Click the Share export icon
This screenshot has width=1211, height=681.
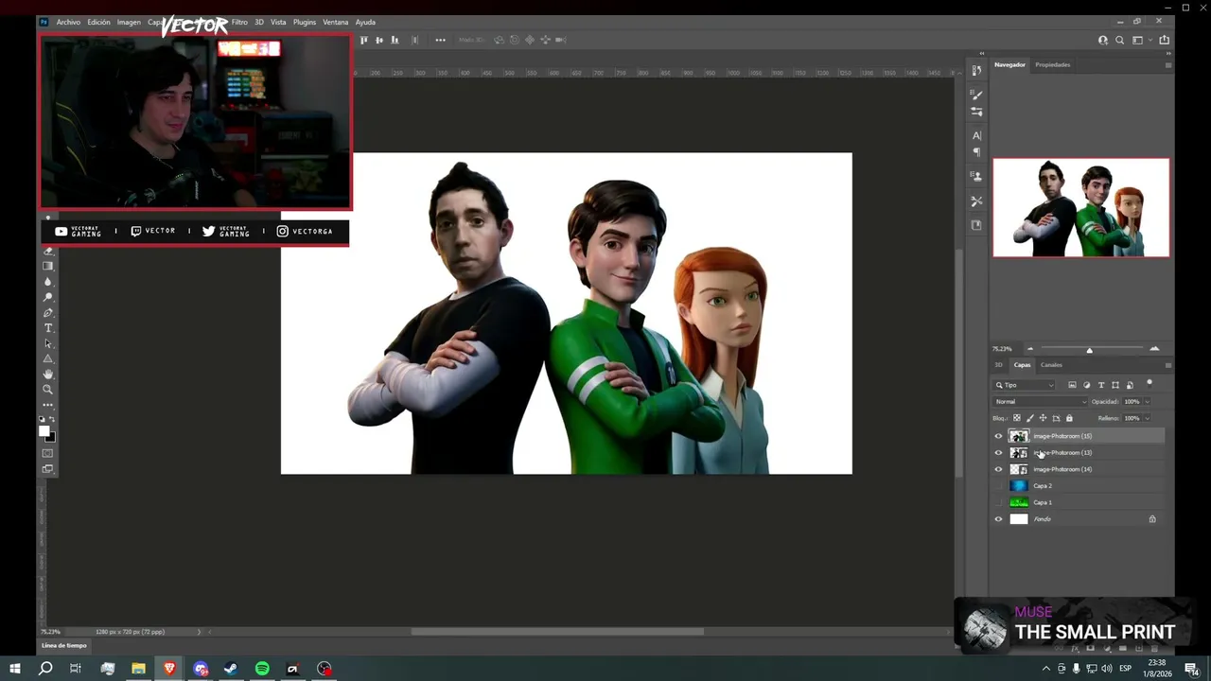[1164, 40]
